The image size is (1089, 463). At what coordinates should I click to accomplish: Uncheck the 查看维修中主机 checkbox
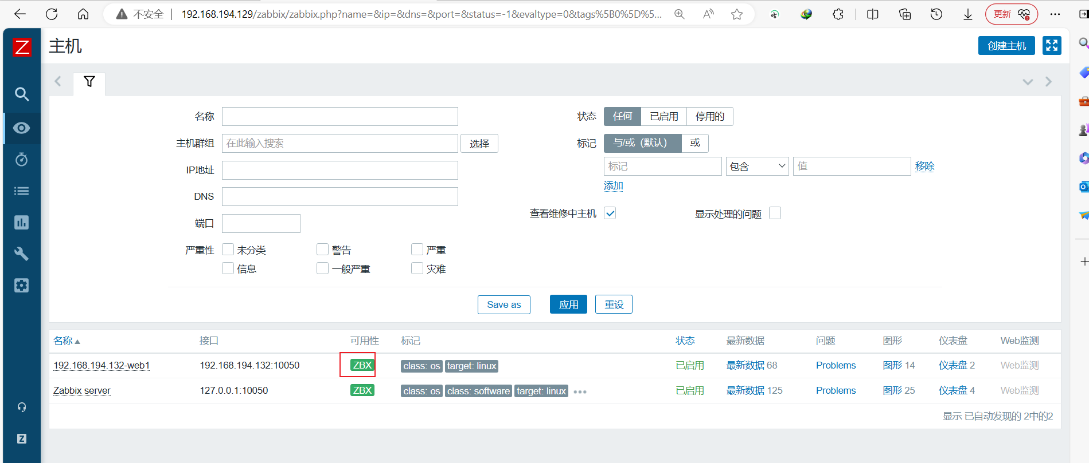click(x=610, y=213)
